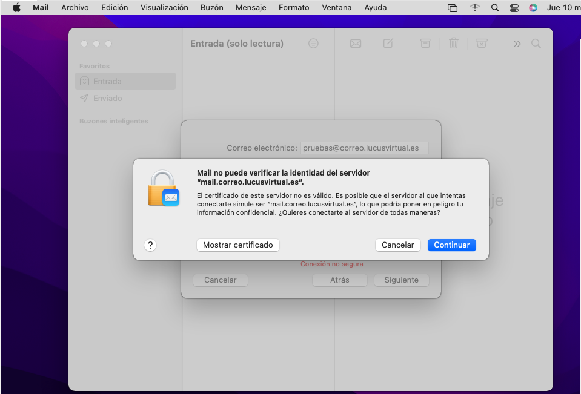Image resolution: width=581 pixels, height=394 pixels.
Task: Open help with the question mark button
Action: (x=150, y=245)
